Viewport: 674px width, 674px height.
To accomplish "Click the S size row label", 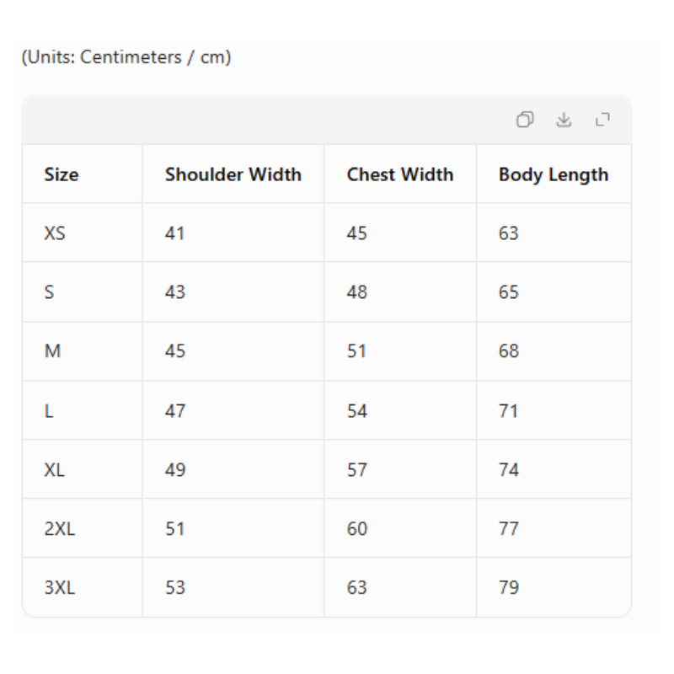I will click(50, 292).
